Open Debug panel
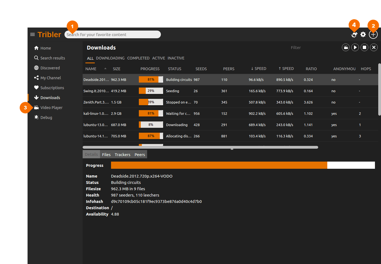This screenshot has height=264, width=381. [55, 118]
